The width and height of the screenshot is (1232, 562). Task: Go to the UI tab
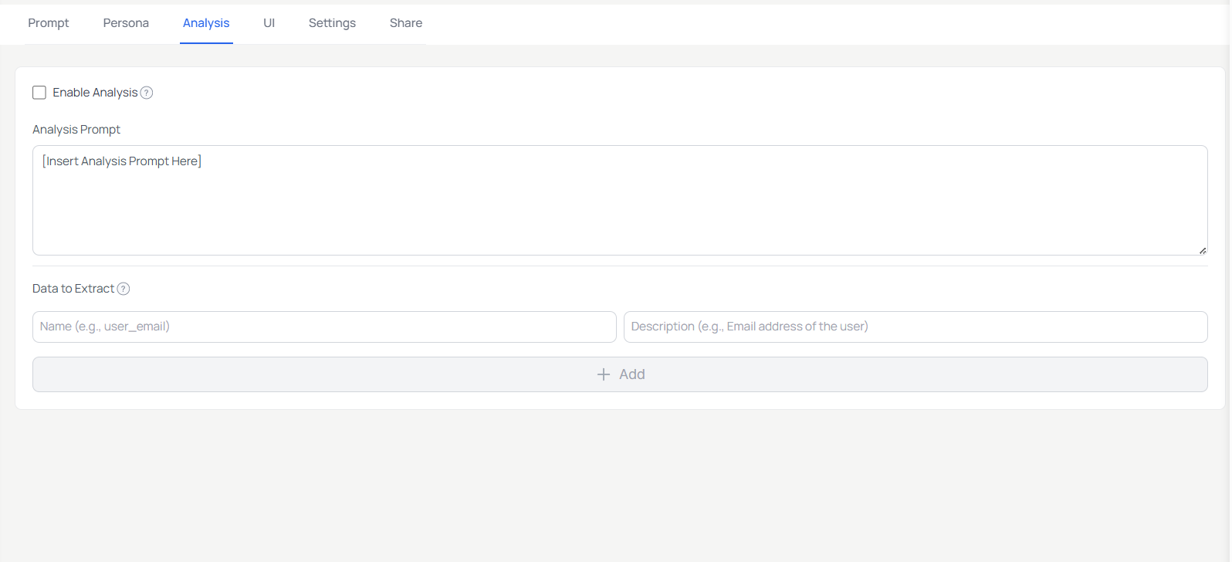(x=269, y=23)
